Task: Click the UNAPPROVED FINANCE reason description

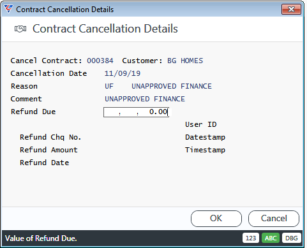Action: click(x=172, y=86)
